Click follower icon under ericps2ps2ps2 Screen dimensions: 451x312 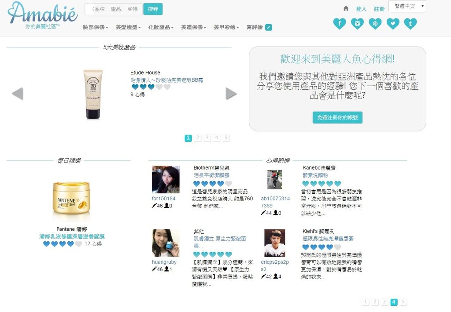tap(276, 276)
